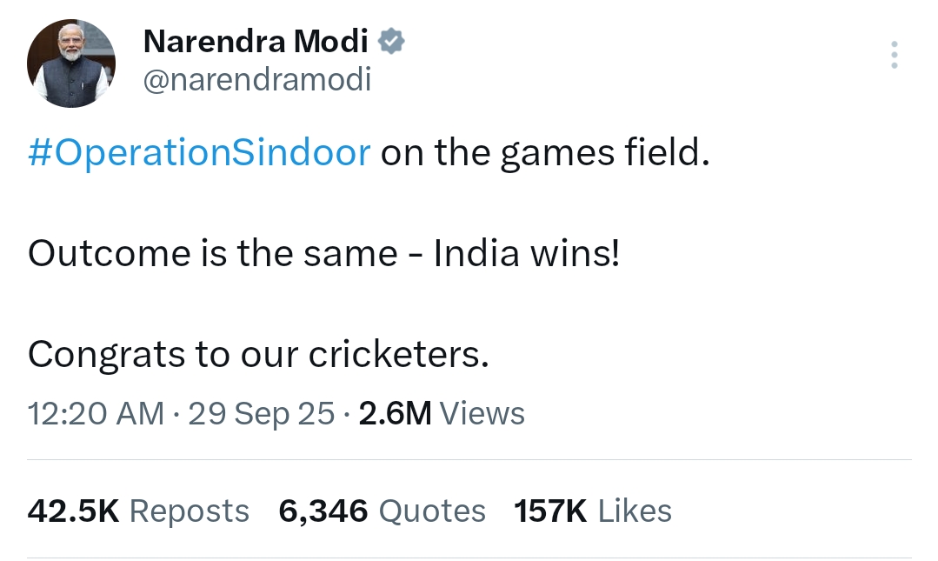This screenshot has width=938, height=561.
Task: Open Narendra Modi's profile picture
Action: tap(71, 63)
